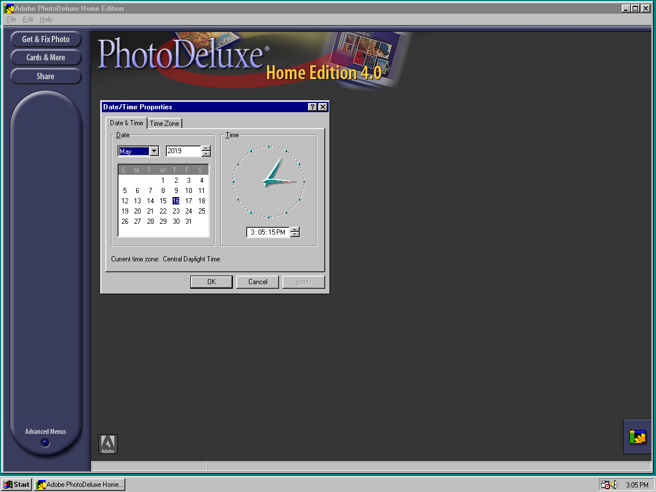Close the Date/Time Properties dialog

322,106
